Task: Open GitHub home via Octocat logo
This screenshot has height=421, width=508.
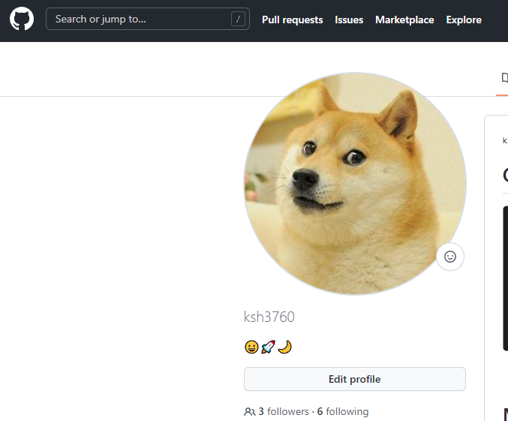Action: pyautogui.click(x=22, y=19)
